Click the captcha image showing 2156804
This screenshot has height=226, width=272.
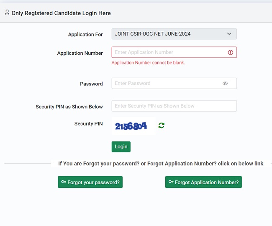coord(131,126)
